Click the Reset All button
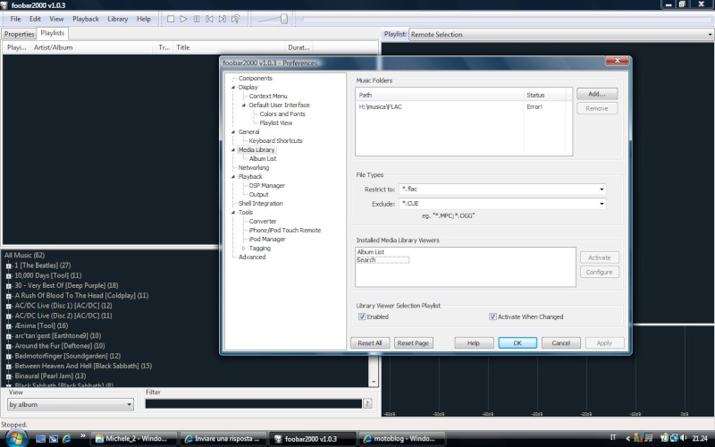 (x=370, y=343)
